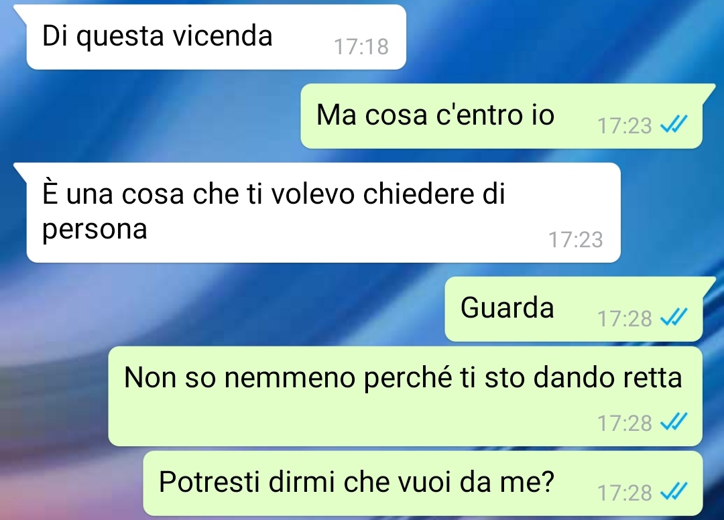This screenshot has height=520, width=724.
Task: Click the 17:28 time under "dando retta"
Action: coord(624,423)
